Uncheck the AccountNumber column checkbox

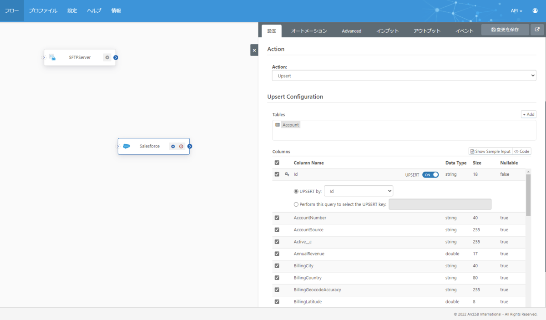277,218
